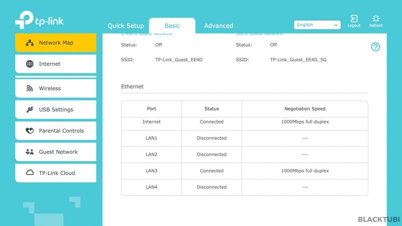This screenshot has height=226, width=402.
Task: Click the LAN1 port cell
Action: point(152,138)
